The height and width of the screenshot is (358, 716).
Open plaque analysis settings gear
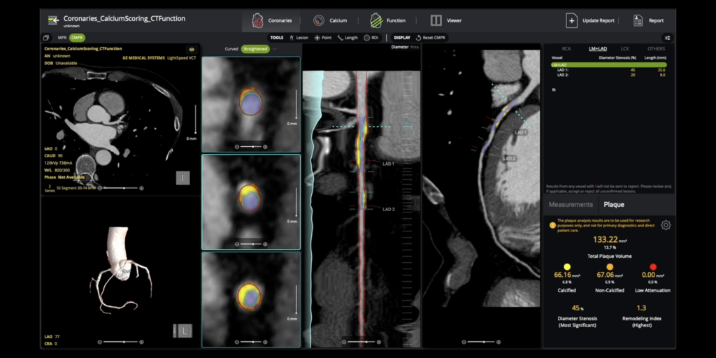point(666,225)
